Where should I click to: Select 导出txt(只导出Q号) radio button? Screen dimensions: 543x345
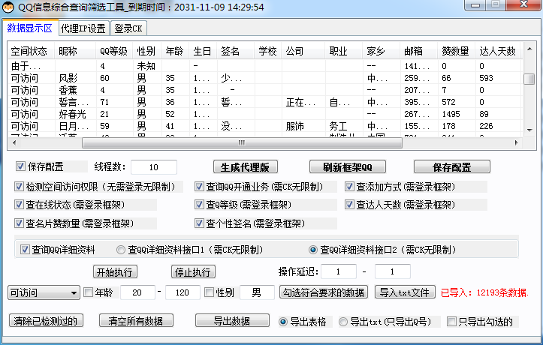[x=343, y=322]
